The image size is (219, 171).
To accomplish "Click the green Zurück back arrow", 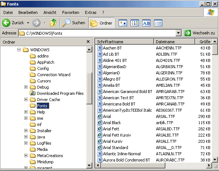I will click(x=6, y=23).
